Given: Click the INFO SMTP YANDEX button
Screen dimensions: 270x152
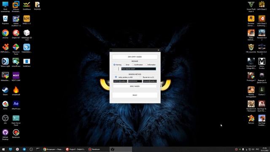Looking at the screenshot, I should pos(135,57).
